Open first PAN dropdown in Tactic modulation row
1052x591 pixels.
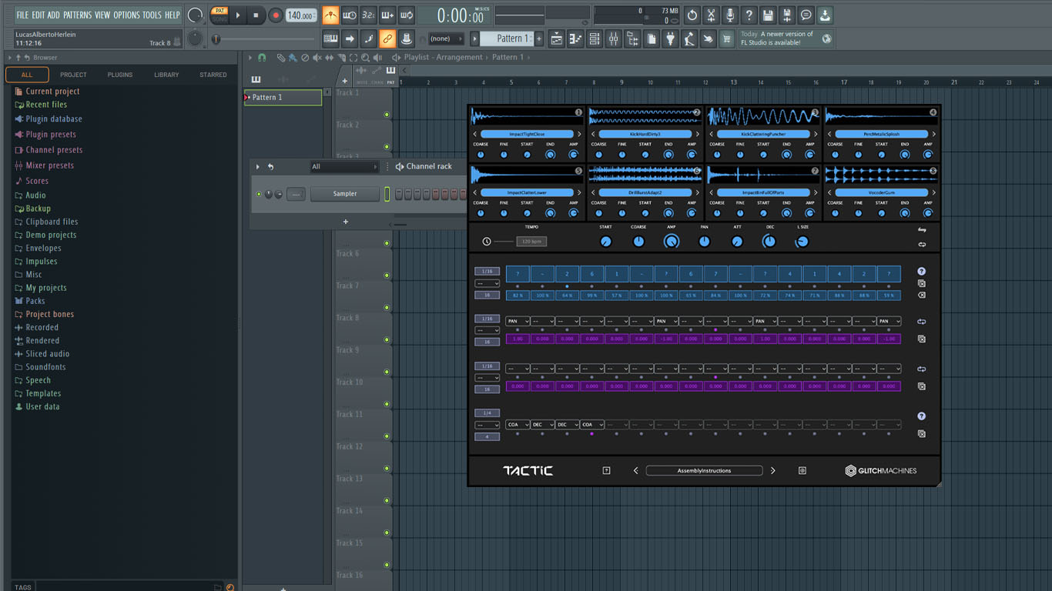[518, 322]
